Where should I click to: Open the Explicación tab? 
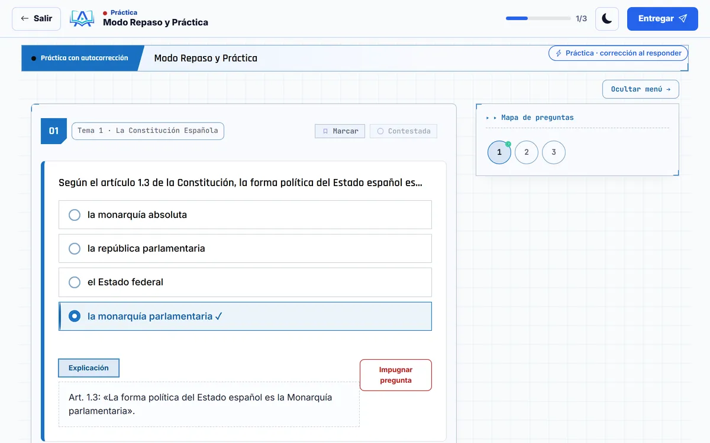click(89, 368)
